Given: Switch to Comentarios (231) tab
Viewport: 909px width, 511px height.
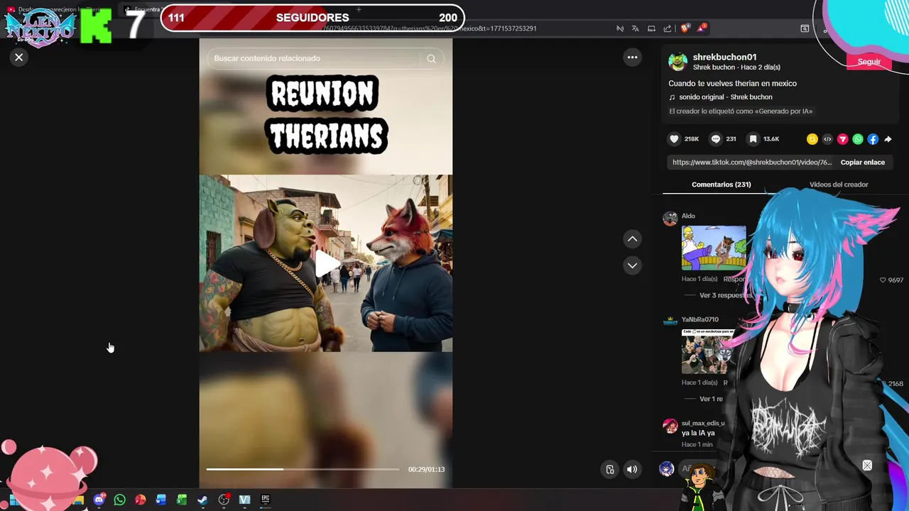Looking at the screenshot, I should [x=721, y=185].
